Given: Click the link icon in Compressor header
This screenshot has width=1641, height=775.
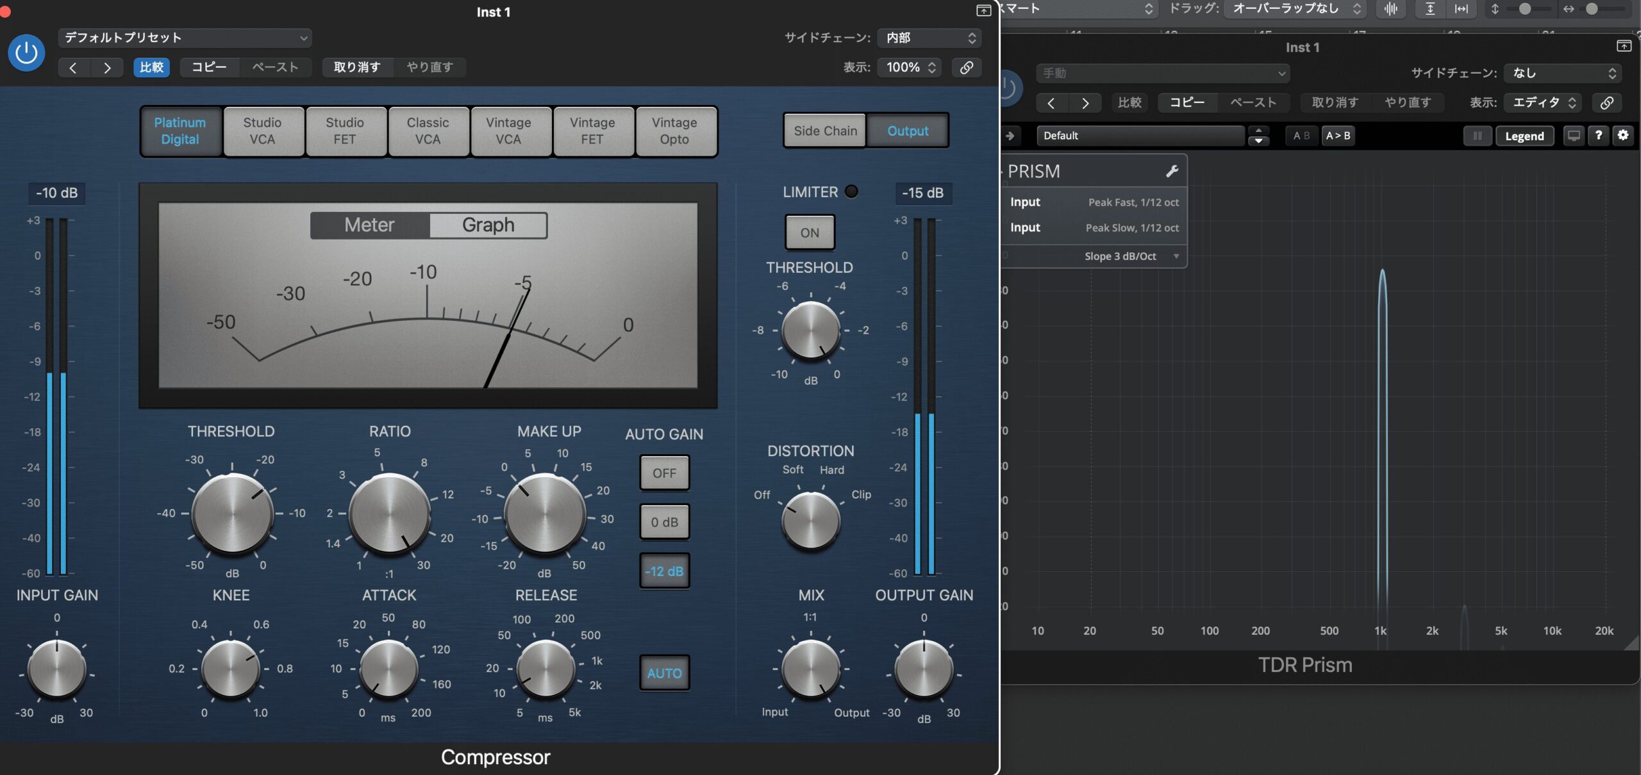Looking at the screenshot, I should 966,67.
